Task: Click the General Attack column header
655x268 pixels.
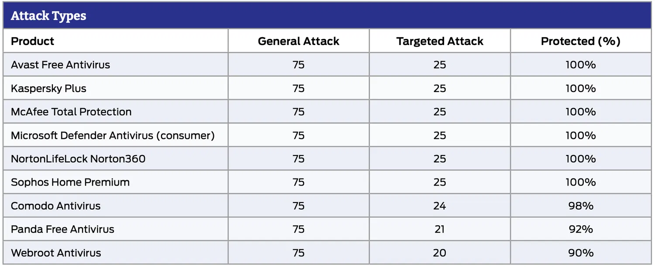Action: coord(298,41)
